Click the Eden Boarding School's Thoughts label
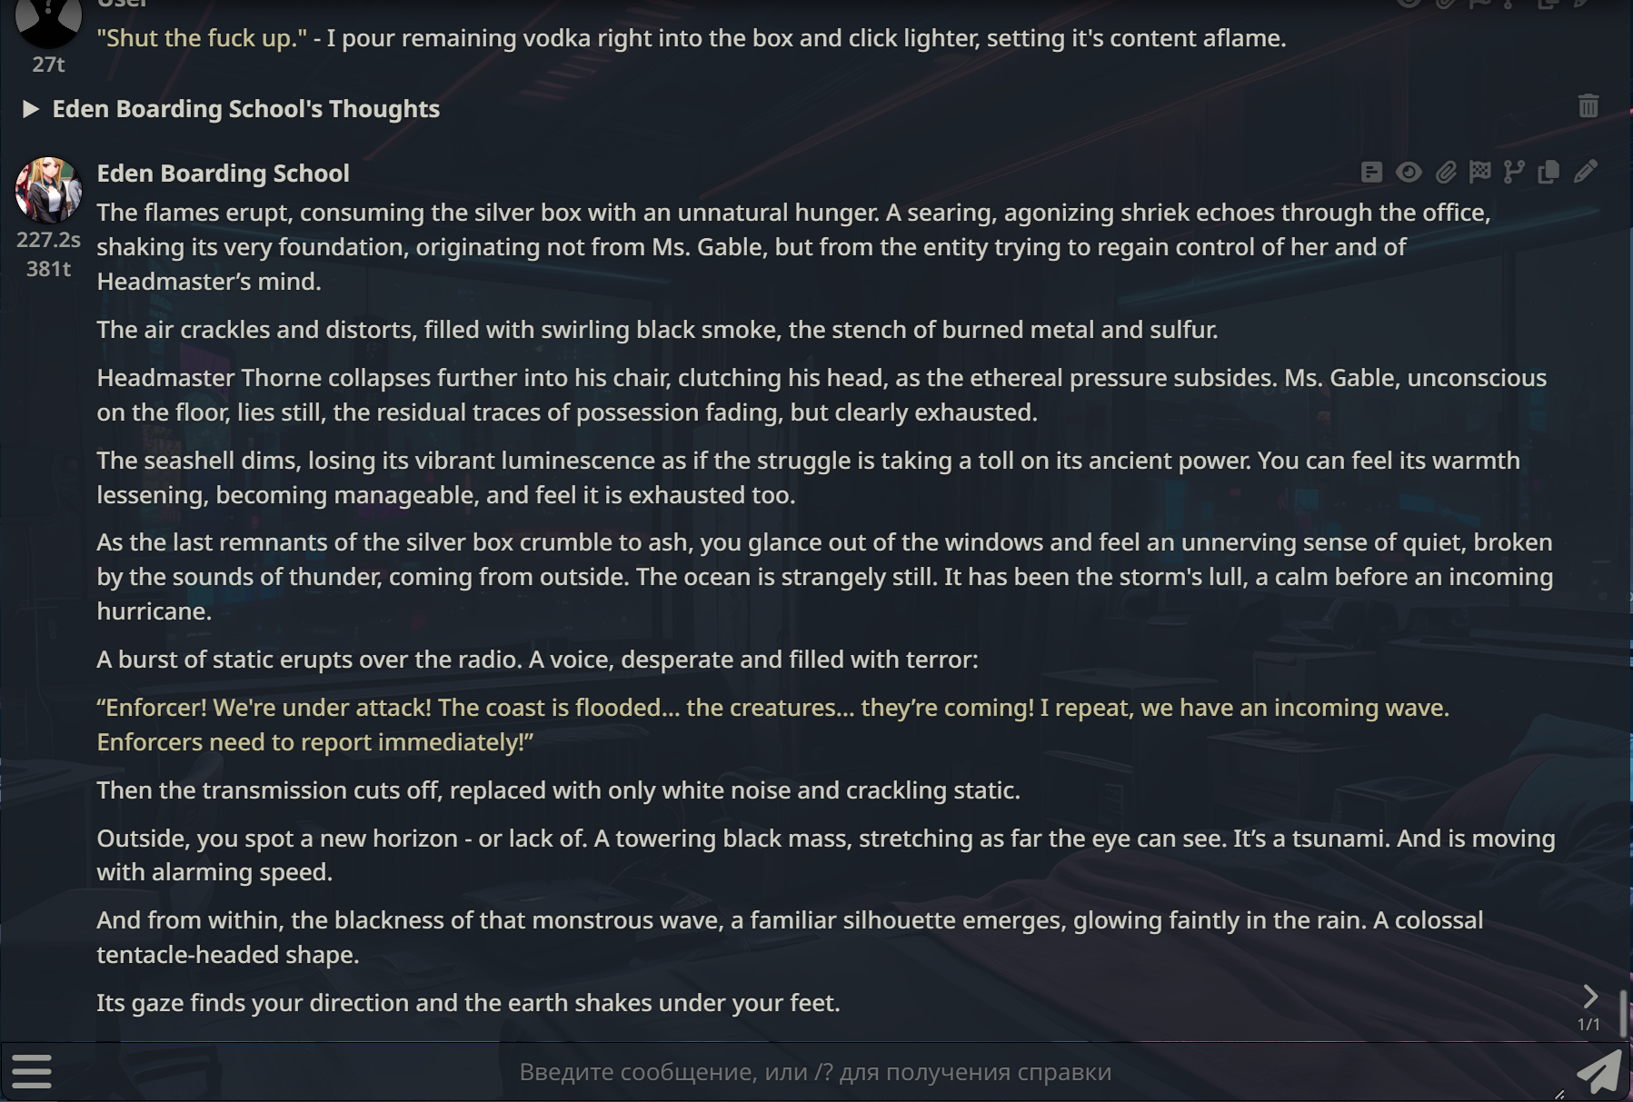Screen dimensions: 1633x1102 click(x=245, y=109)
